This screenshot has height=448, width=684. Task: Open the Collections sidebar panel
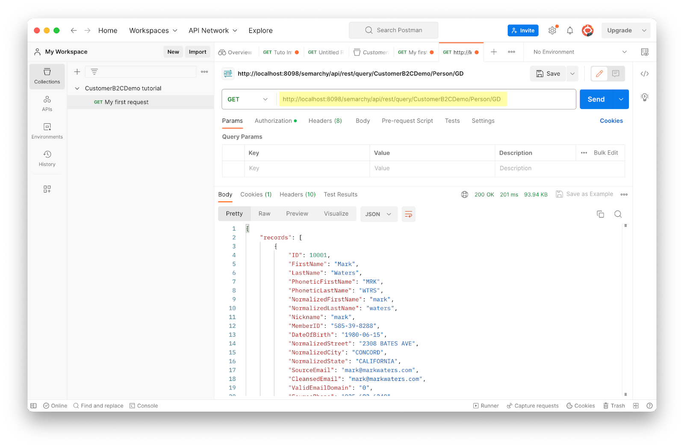[47, 76]
